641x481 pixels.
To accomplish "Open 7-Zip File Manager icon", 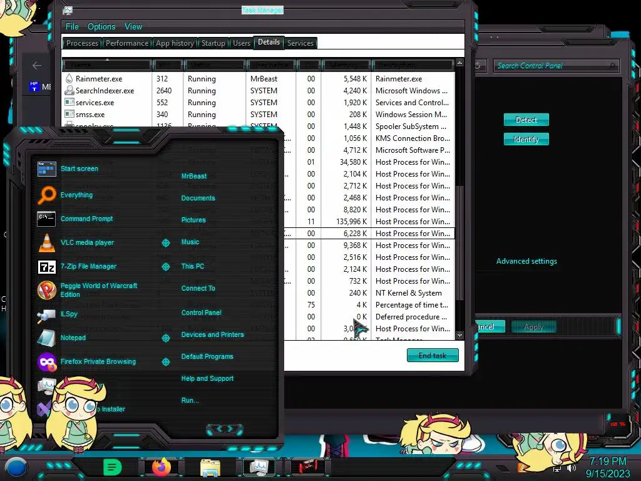I will (x=46, y=267).
